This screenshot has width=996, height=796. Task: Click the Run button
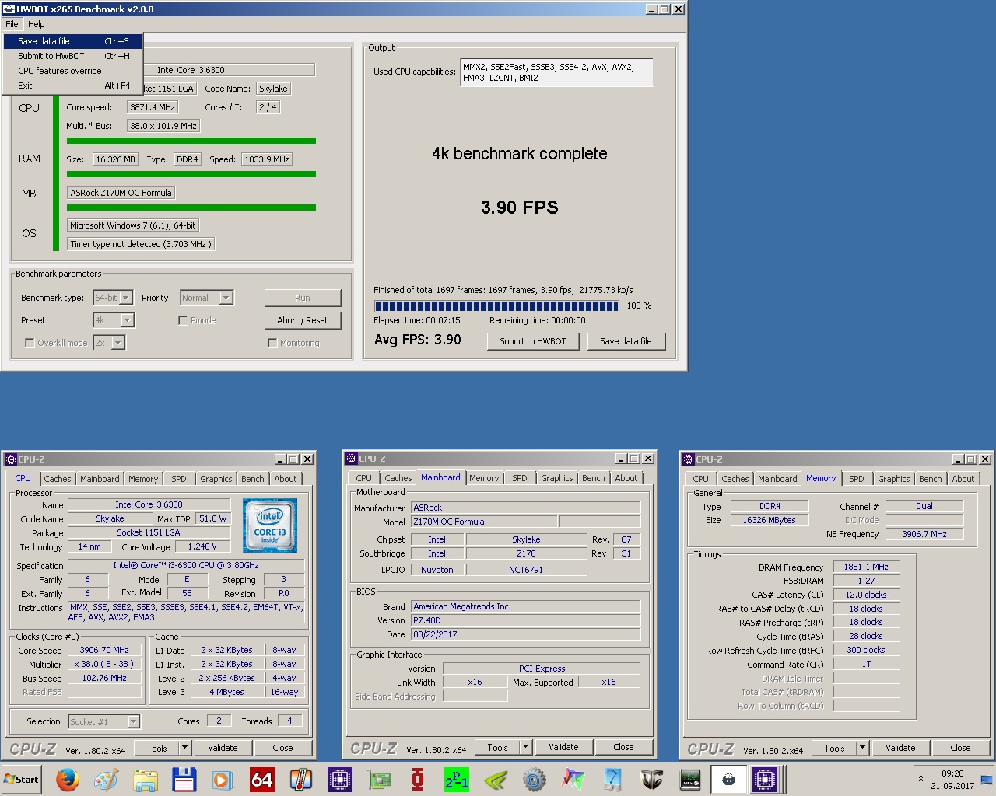303,298
